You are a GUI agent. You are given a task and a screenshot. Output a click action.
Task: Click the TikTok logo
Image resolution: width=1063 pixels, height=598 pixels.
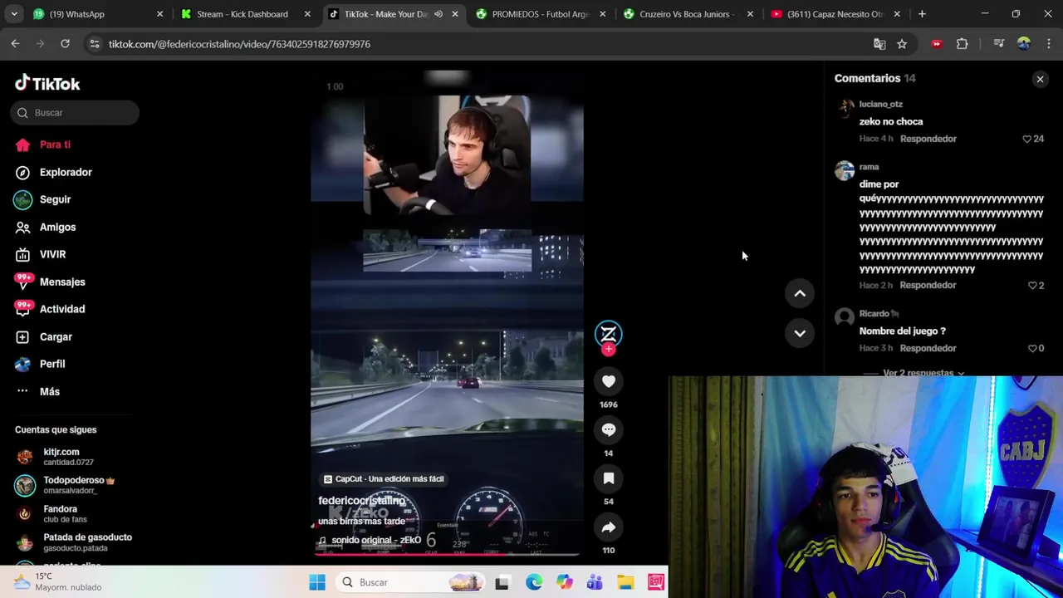(x=47, y=83)
